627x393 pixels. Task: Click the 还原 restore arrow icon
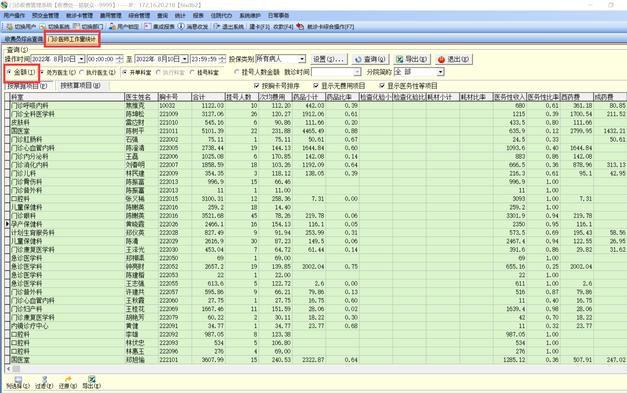(x=68, y=379)
